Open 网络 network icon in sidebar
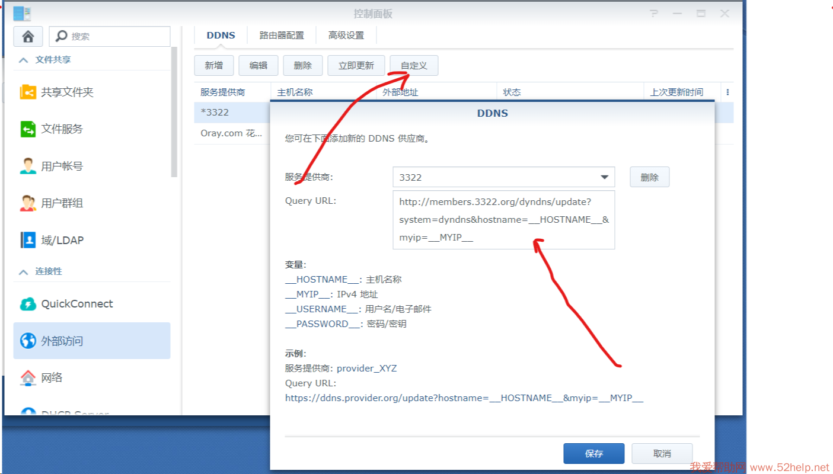 coord(28,377)
